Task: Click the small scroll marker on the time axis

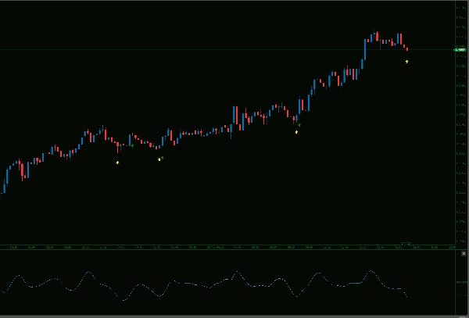Action: tap(406, 243)
